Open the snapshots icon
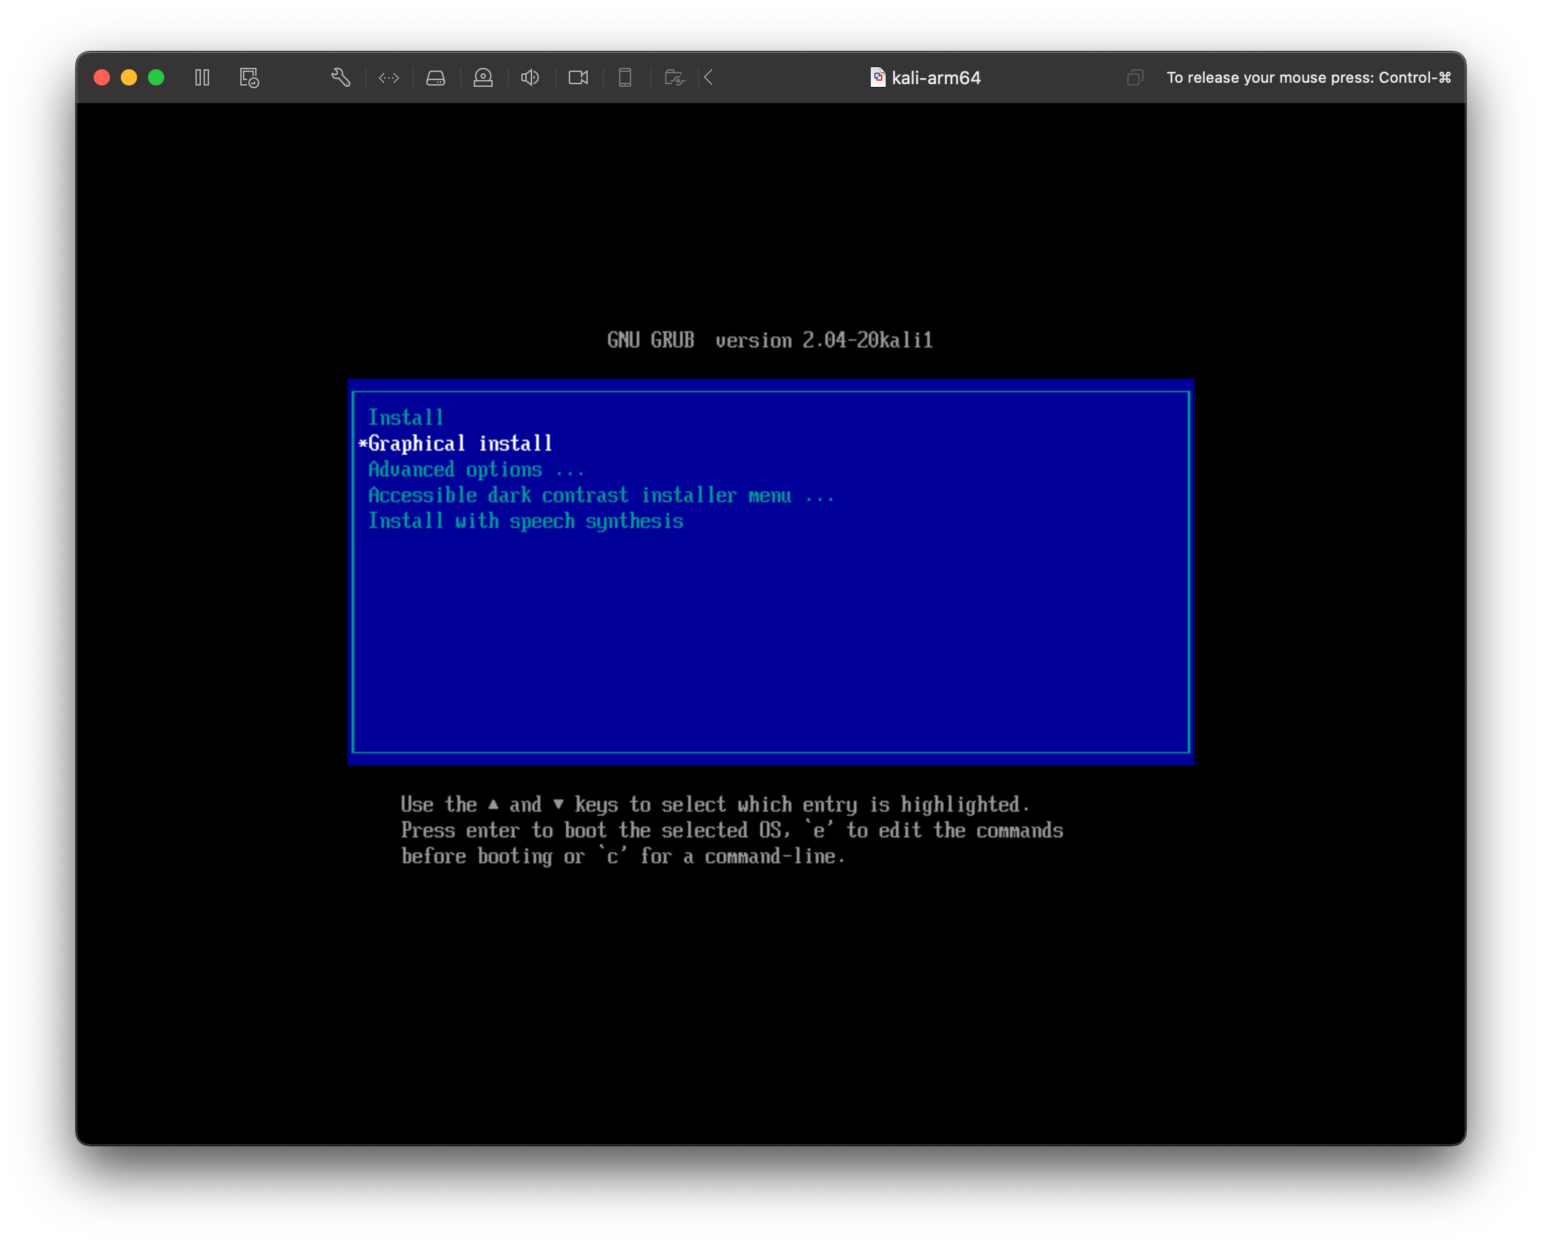This screenshot has height=1246, width=1542. tap(249, 77)
